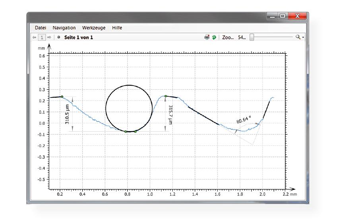Viewport: 337px width, 224px height.
Task: Click the print icon
Action: [207, 37]
